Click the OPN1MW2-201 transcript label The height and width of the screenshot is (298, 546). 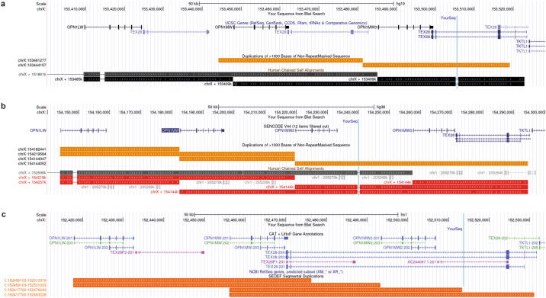point(366,238)
